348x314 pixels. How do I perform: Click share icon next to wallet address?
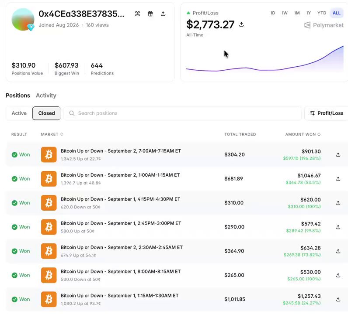[x=163, y=14]
